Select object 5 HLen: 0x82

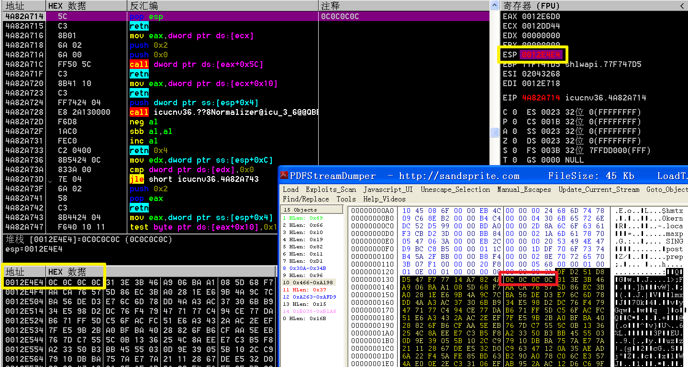(303, 246)
